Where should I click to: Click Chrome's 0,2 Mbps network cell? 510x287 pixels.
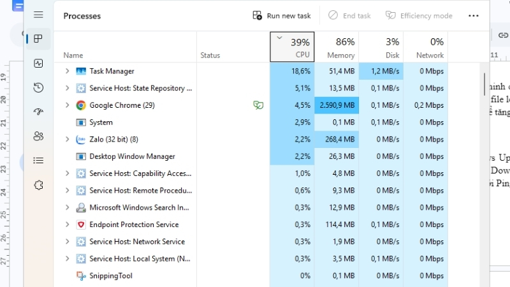[426, 105]
